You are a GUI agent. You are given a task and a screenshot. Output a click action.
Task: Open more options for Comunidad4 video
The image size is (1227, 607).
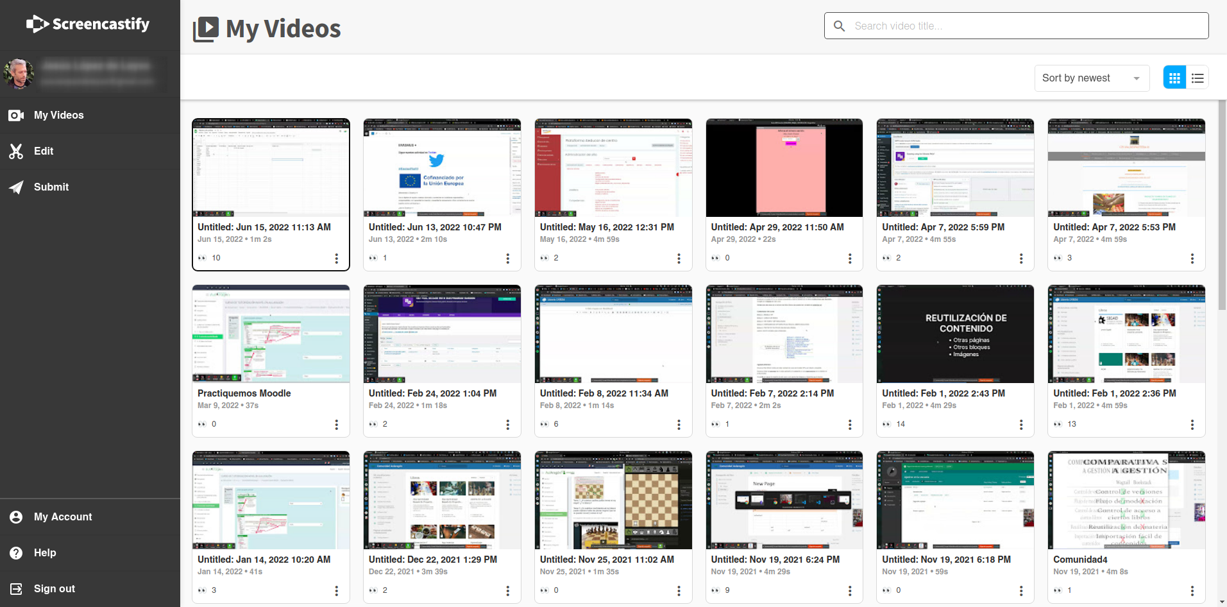(x=1193, y=591)
